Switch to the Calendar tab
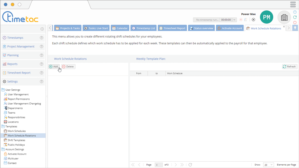299x168 pixels. 120,28
